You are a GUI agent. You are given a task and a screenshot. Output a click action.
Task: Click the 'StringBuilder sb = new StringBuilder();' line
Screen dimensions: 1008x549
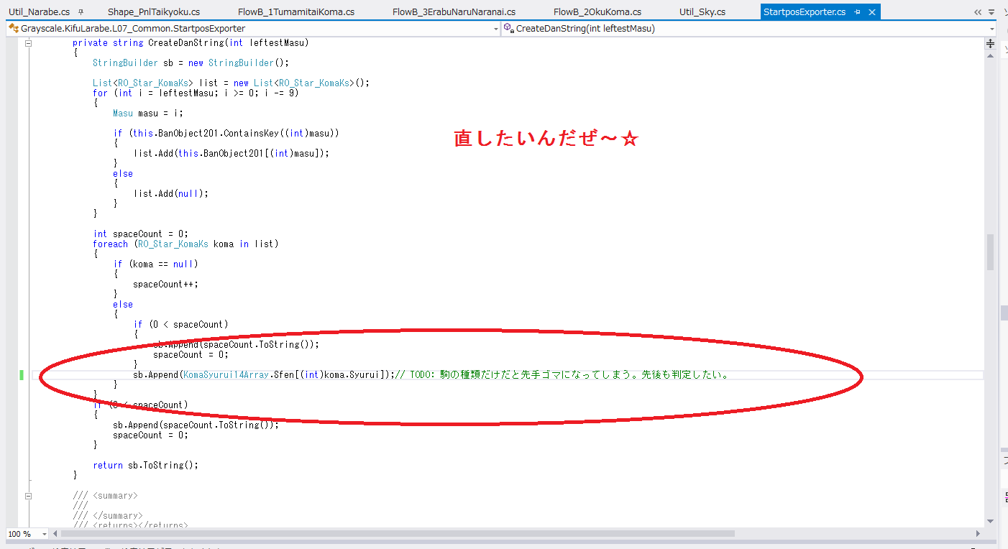(x=191, y=63)
